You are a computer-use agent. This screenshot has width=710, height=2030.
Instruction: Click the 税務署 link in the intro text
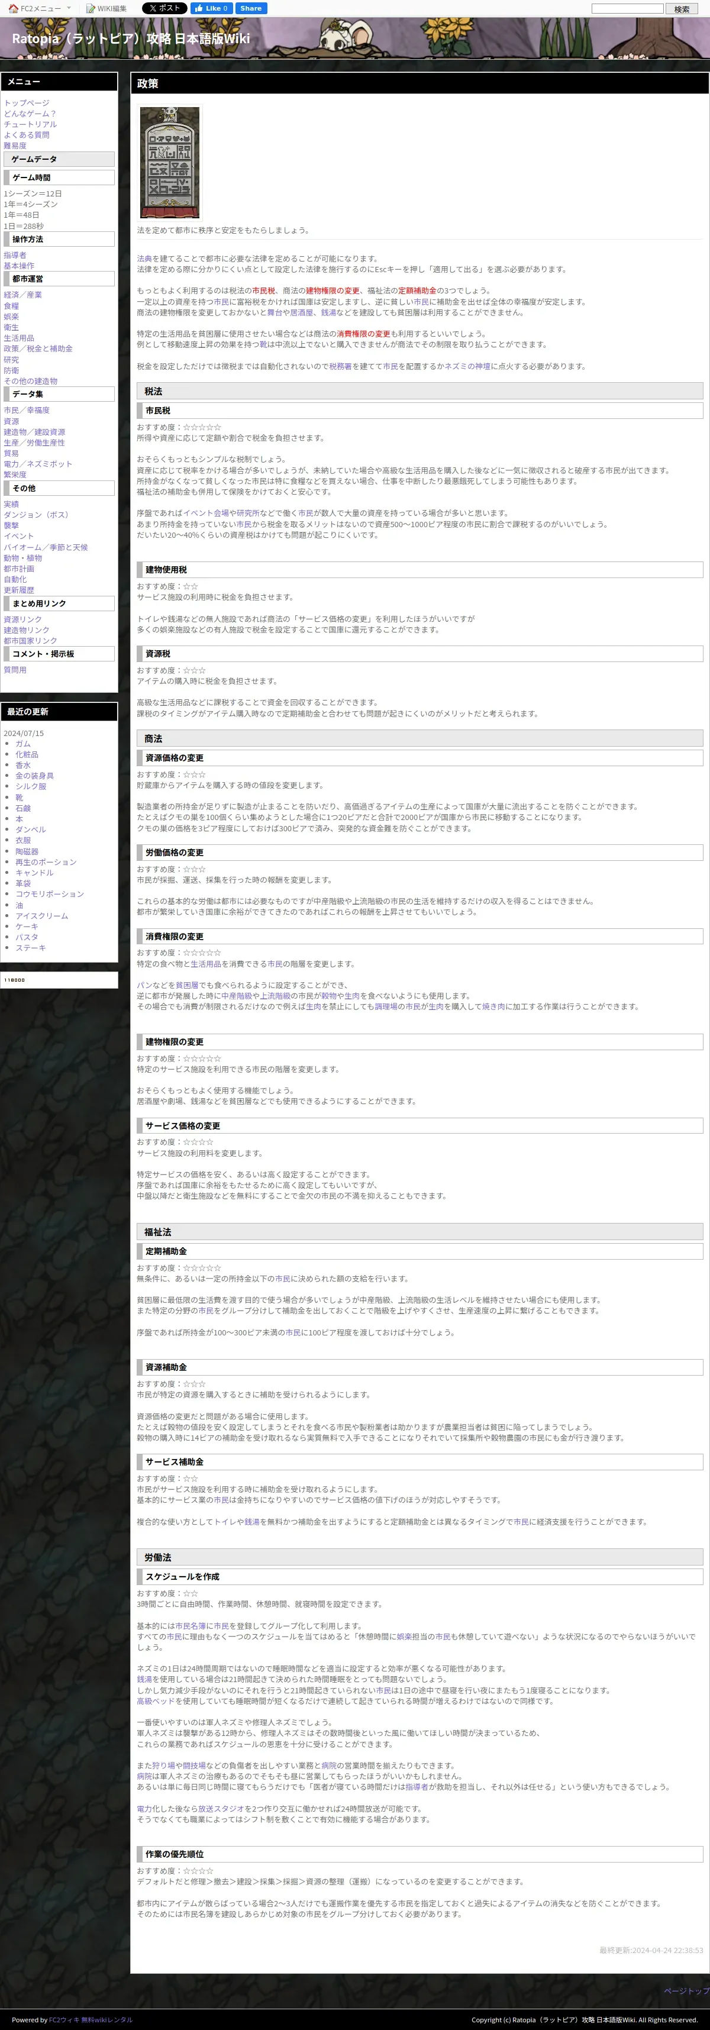tap(340, 366)
